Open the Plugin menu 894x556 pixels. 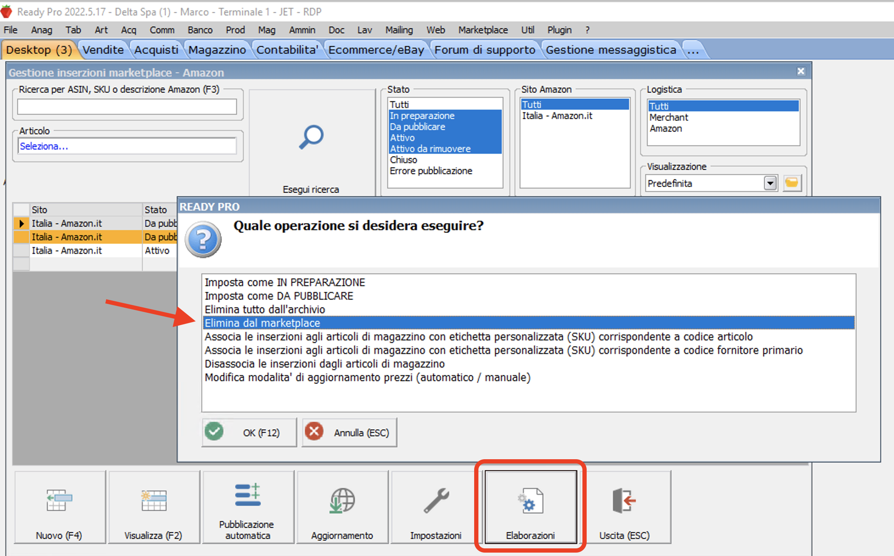pyautogui.click(x=559, y=30)
